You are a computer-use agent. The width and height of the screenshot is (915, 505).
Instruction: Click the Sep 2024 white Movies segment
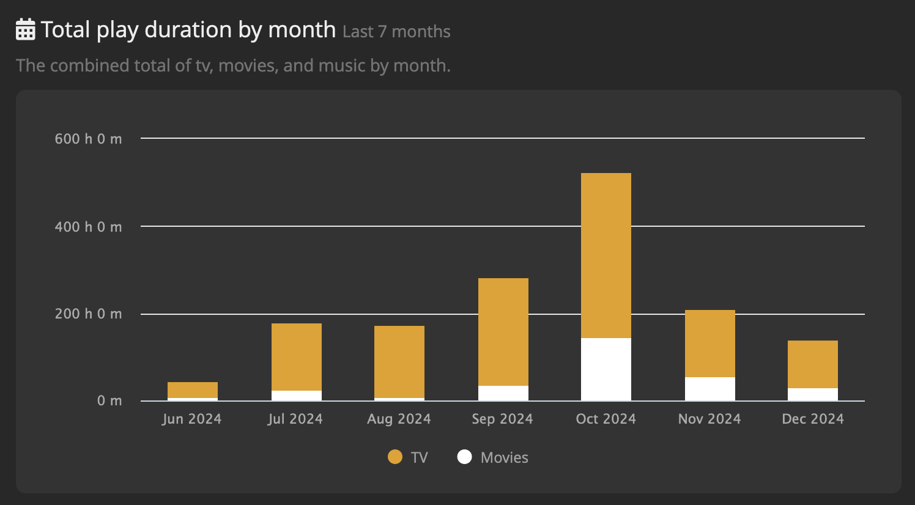pos(503,393)
